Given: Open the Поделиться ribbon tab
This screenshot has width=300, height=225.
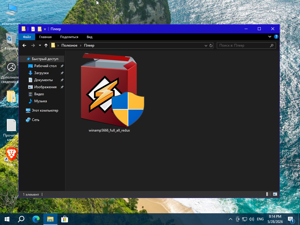Looking at the screenshot, I should click(69, 37).
